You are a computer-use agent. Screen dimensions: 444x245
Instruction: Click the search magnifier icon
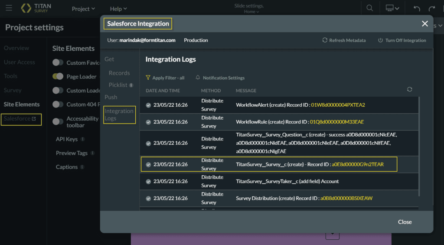coord(369,8)
